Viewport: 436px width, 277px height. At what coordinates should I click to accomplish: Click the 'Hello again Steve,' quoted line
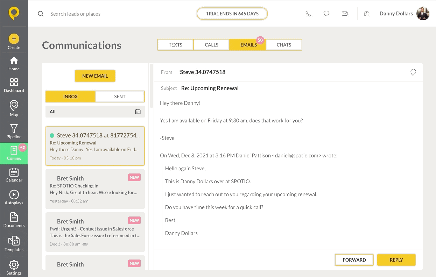(185, 169)
